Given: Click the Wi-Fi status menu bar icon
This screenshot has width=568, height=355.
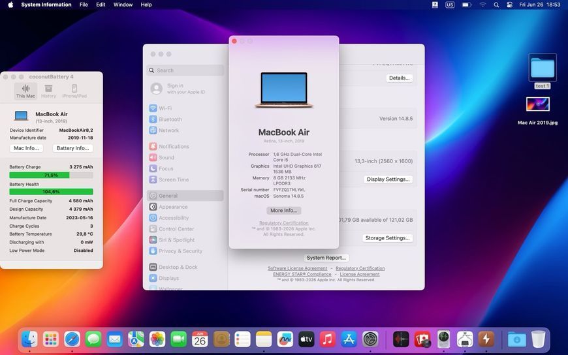Looking at the screenshot, I should tap(482, 5).
